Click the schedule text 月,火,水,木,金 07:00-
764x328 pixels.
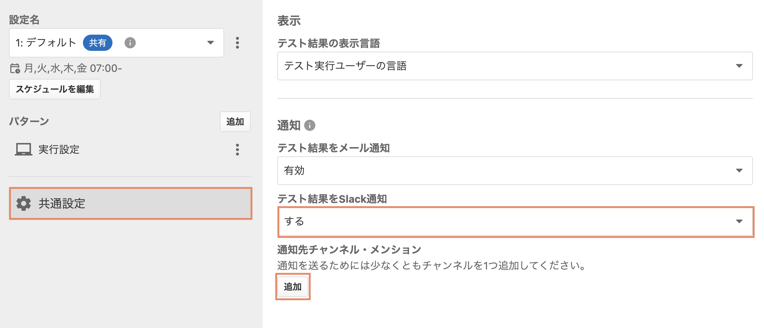coord(73,68)
